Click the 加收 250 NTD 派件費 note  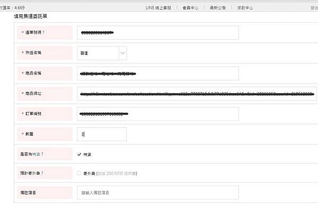click(x=117, y=173)
